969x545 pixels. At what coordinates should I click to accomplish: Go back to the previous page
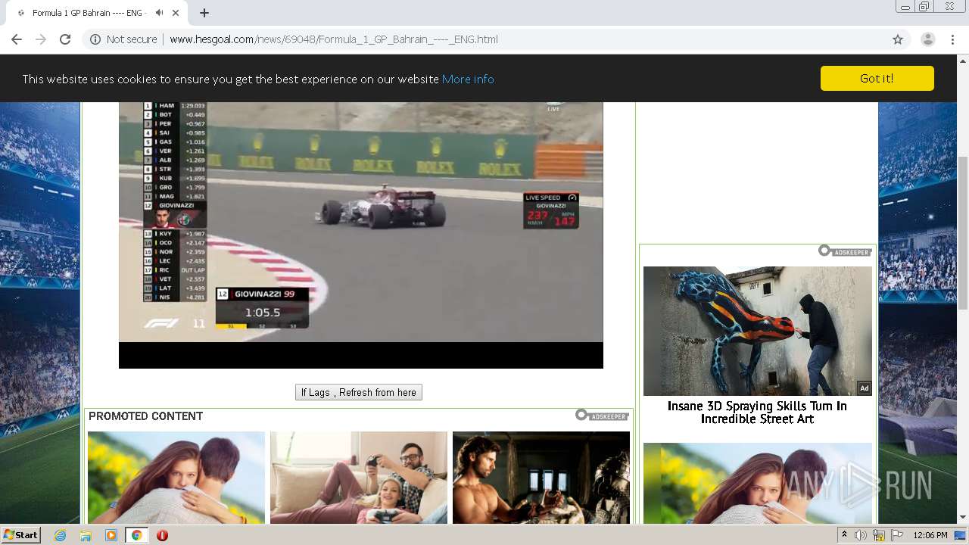click(x=17, y=39)
